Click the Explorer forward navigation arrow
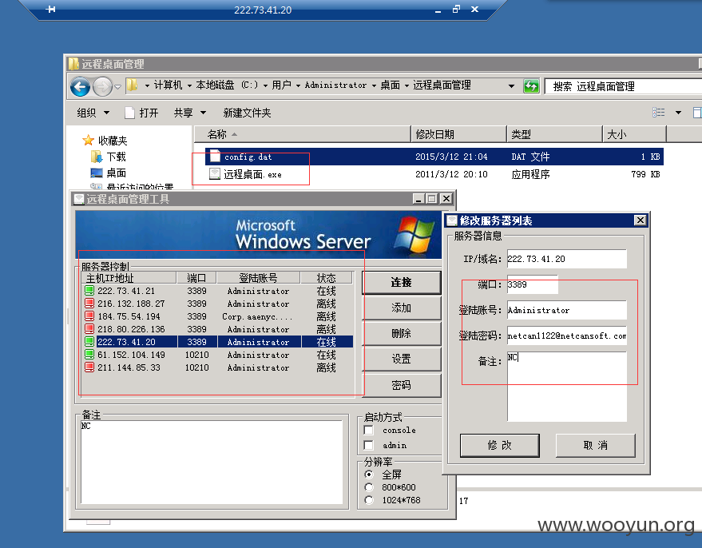Viewport: 702px width, 548px height. [x=102, y=86]
